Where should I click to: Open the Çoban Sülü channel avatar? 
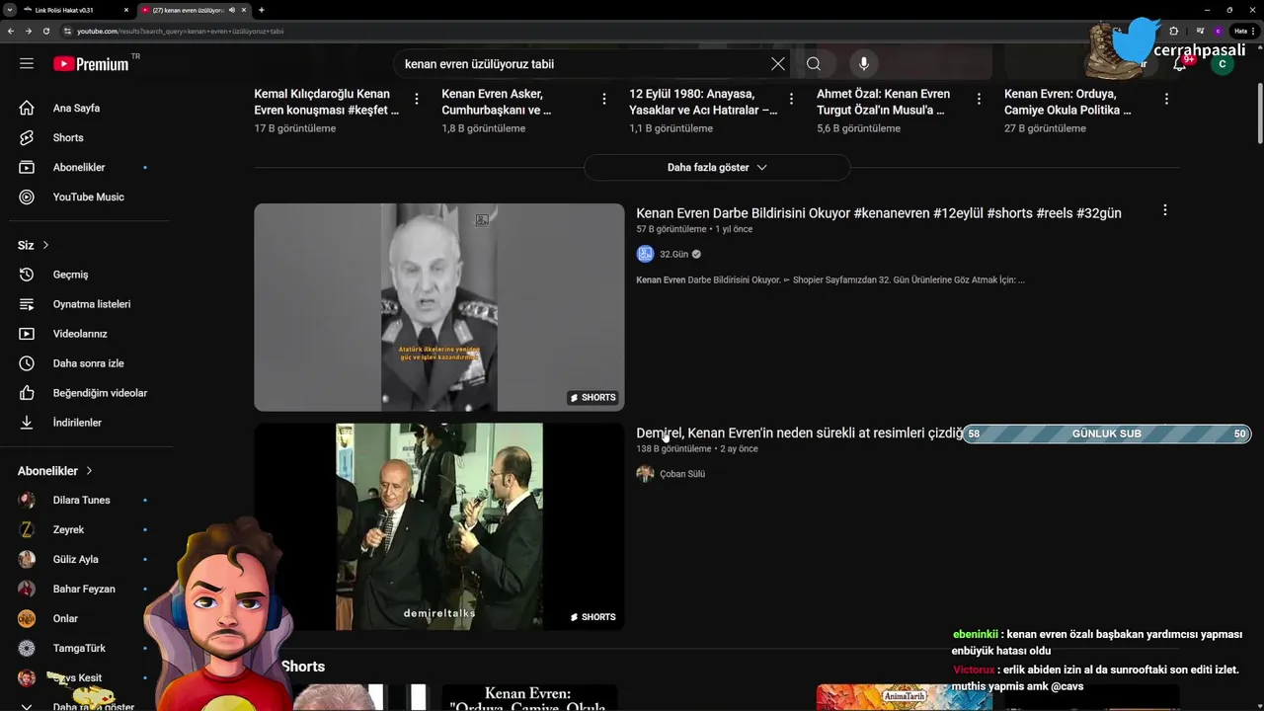tap(645, 474)
